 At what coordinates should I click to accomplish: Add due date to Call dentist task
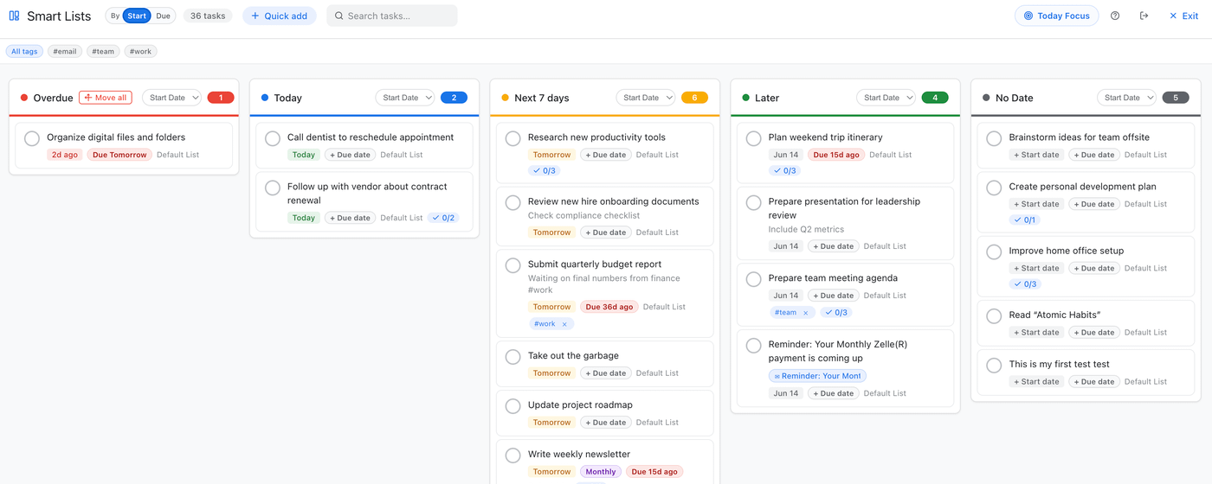click(x=349, y=155)
